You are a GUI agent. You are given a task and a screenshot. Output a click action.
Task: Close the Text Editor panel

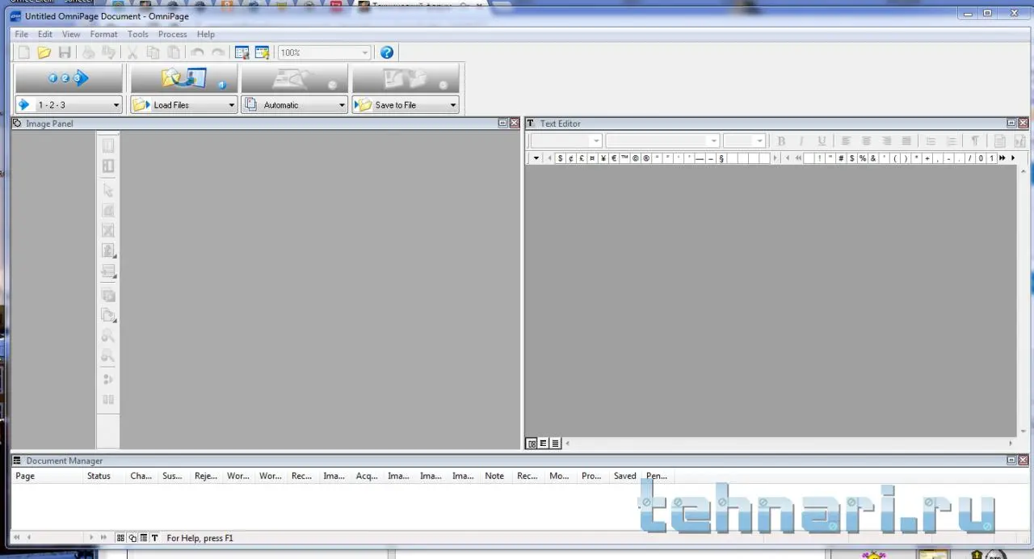click(1023, 124)
